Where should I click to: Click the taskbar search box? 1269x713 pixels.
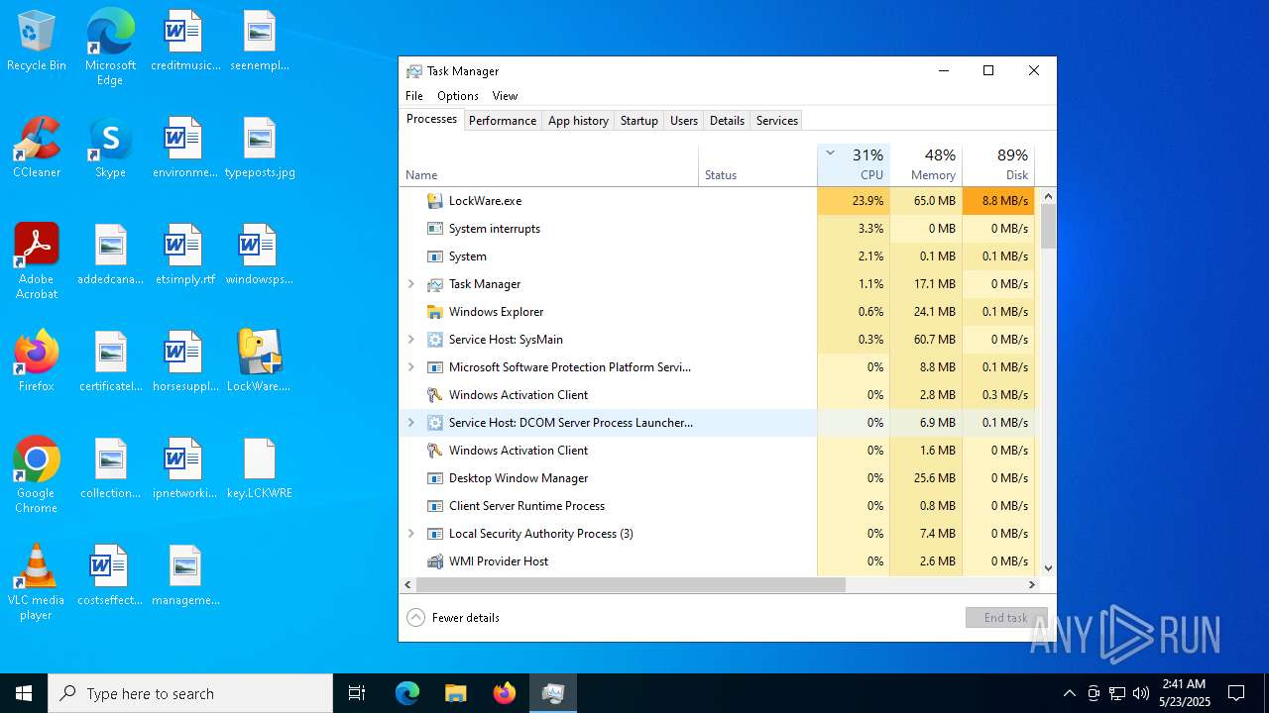[190, 693]
